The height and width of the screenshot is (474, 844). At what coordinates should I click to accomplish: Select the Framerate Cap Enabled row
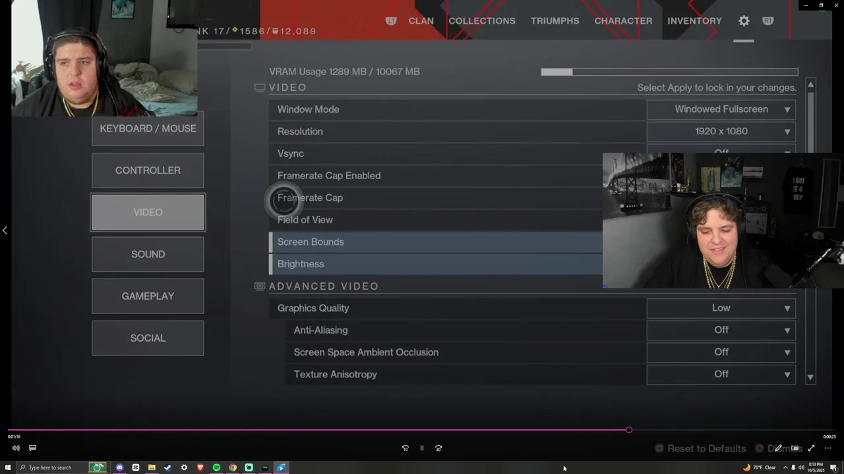[x=436, y=176]
